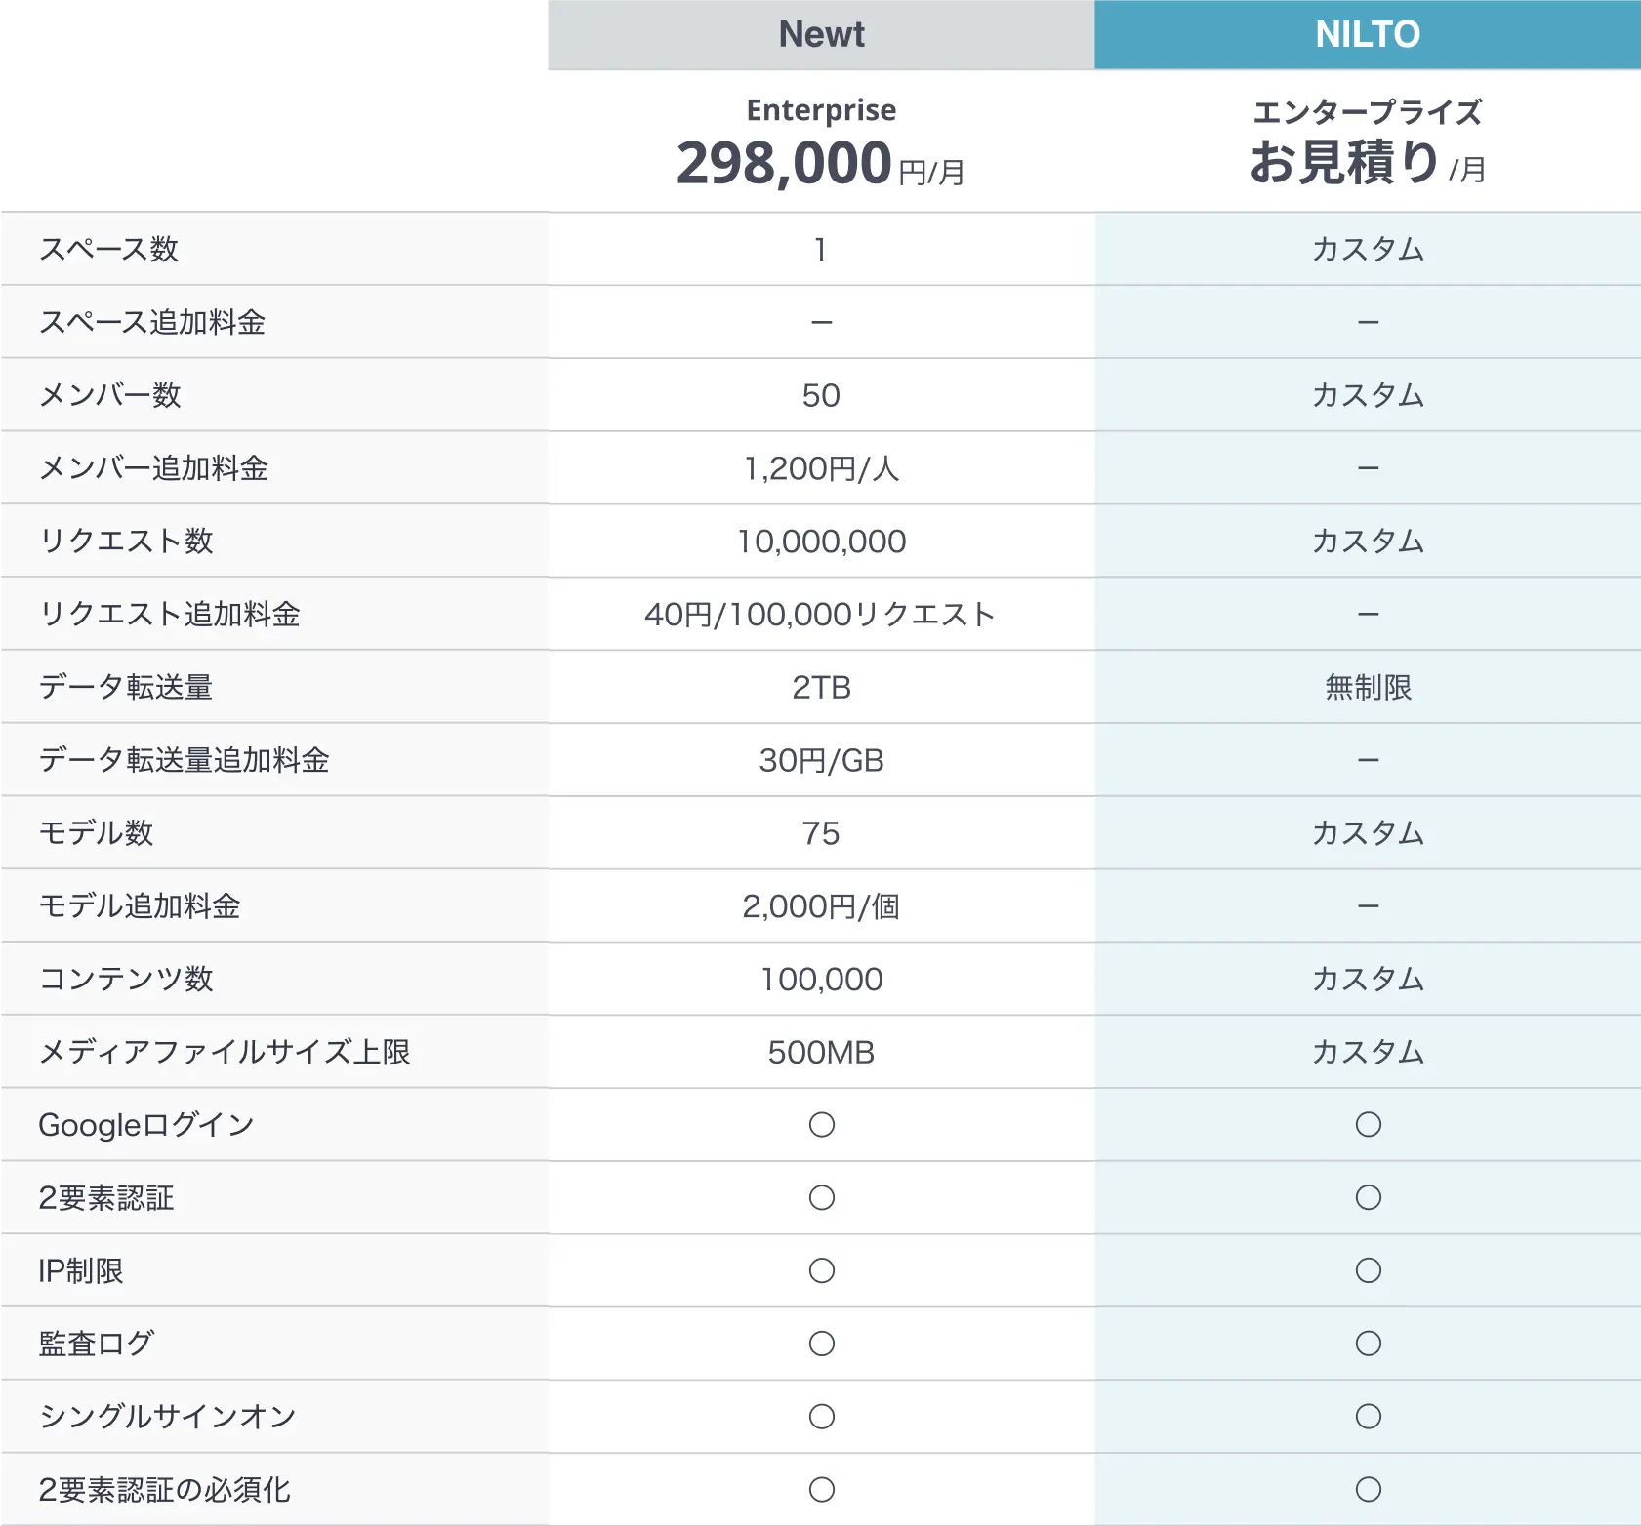
Task: Click the リクエスト数 row label
Action: [x=126, y=541]
